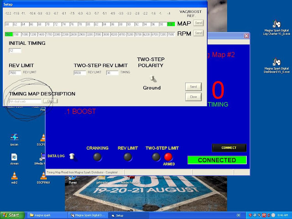The height and width of the screenshot is (219, 292).
Task: Click the RPM cell with value 2000
Action: coord(57,35)
